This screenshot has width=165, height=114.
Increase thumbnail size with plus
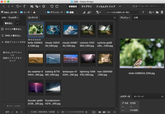point(86,112)
